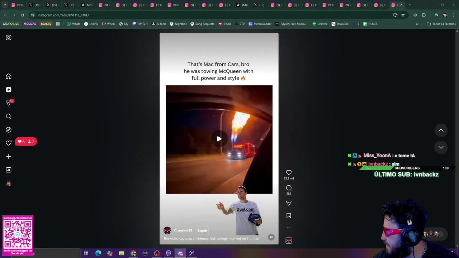
Task: Open a new Chrome tab
Action: (410, 5)
